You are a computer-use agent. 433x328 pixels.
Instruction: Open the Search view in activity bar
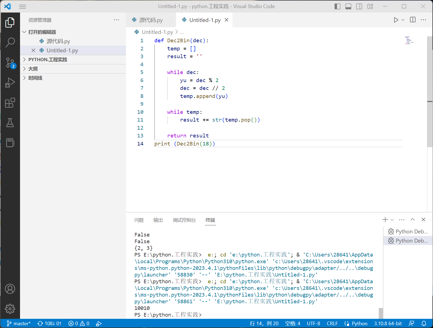10,43
